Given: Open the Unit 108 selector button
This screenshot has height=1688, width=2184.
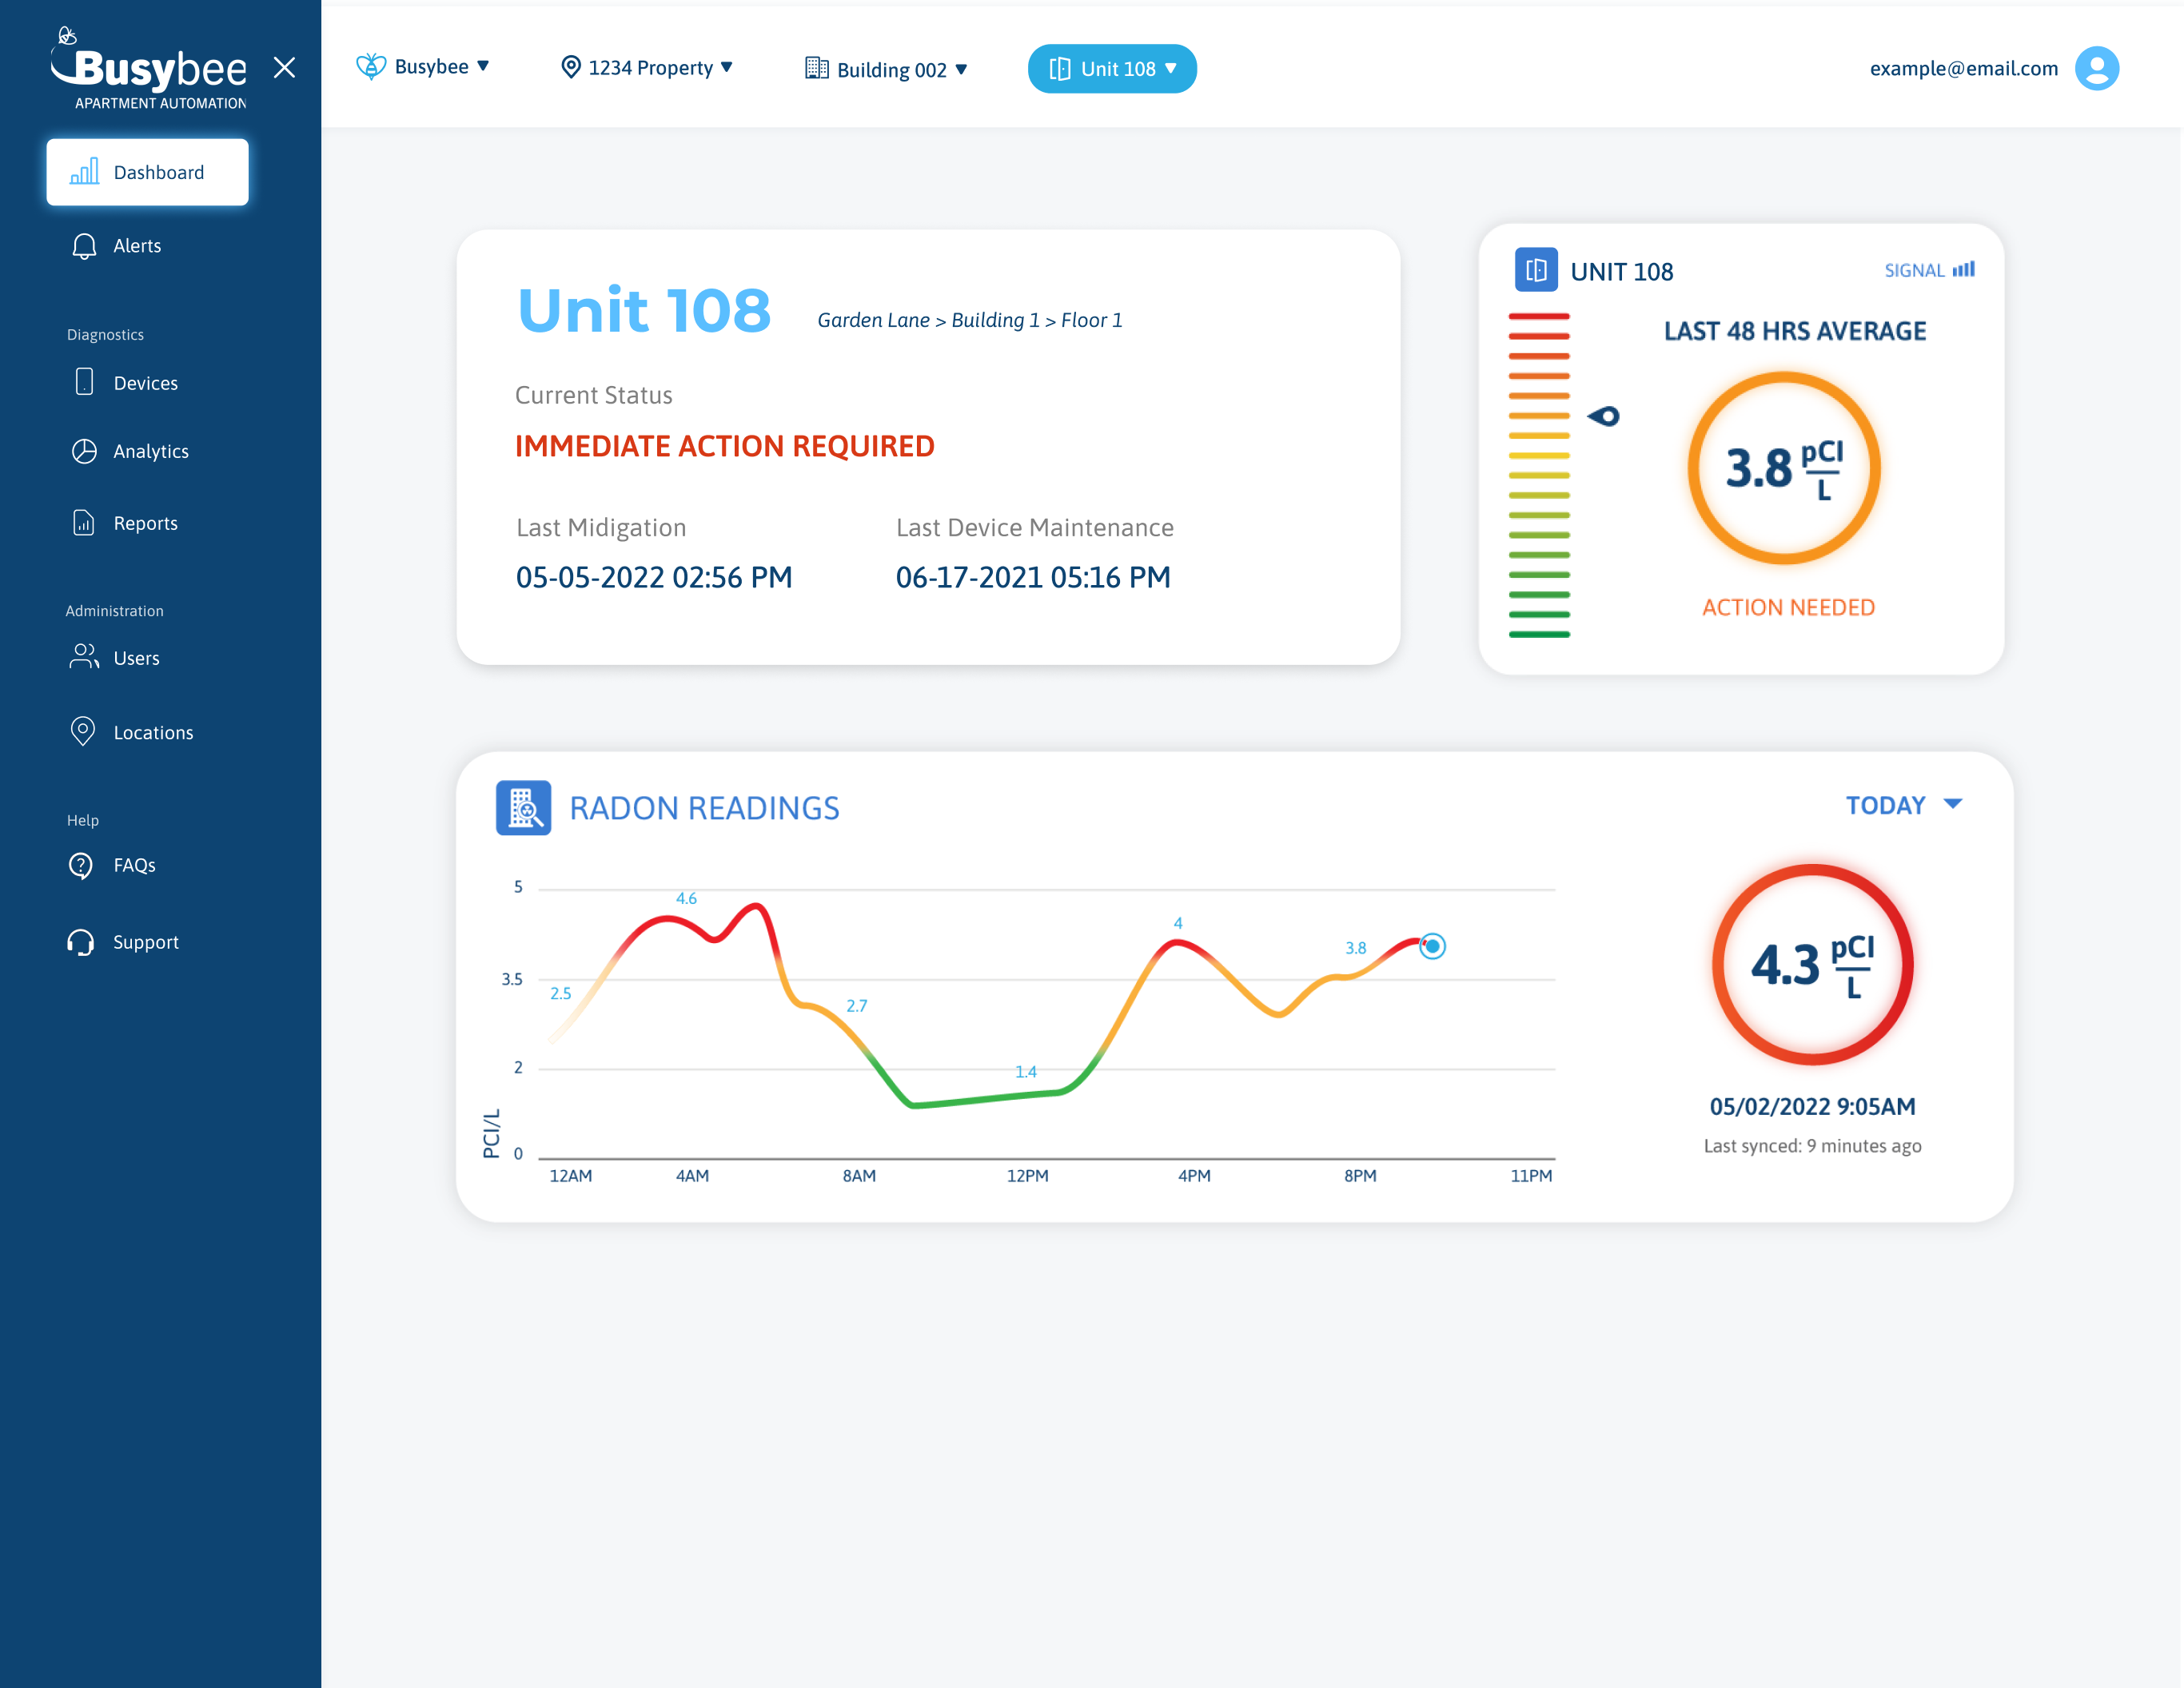Looking at the screenshot, I should [1112, 69].
